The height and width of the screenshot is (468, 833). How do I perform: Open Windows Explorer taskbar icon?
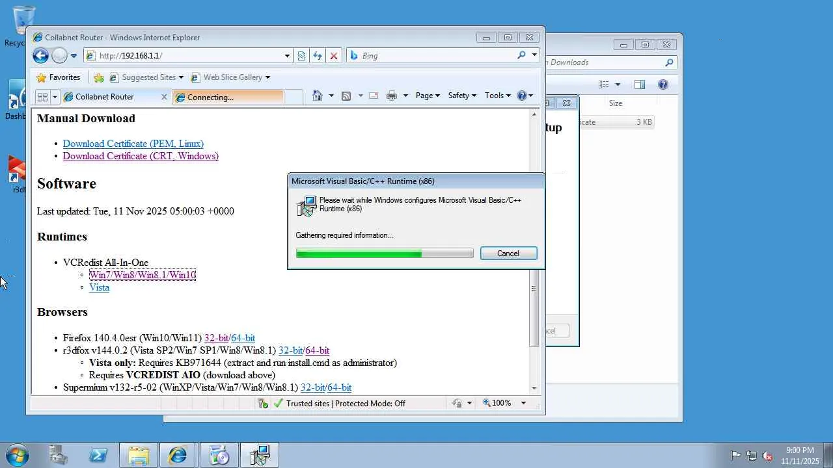[x=138, y=455]
